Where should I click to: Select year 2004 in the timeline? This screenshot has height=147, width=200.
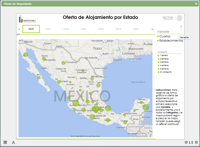[101, 29]
